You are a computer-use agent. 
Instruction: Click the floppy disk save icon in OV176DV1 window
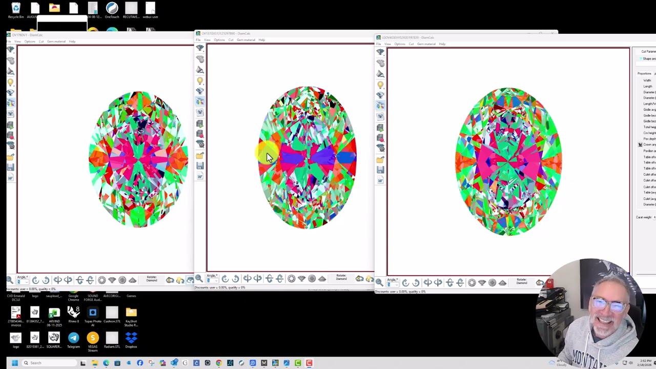(10, 167)
